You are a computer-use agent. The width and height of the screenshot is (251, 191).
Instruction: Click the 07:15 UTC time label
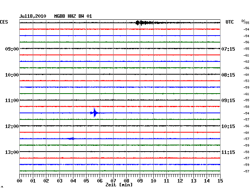pos(228,49)
